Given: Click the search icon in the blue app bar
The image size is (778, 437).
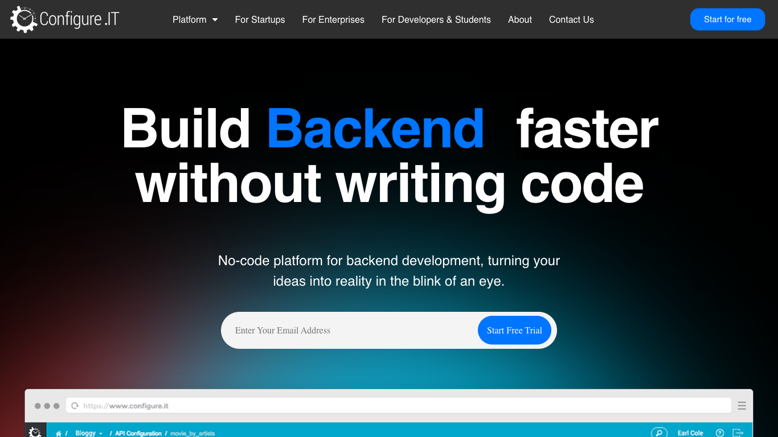Looking at the screenshot, I should click(658, 432).
